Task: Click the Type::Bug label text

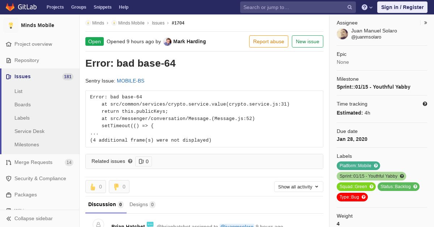Action: coord(349,197)
